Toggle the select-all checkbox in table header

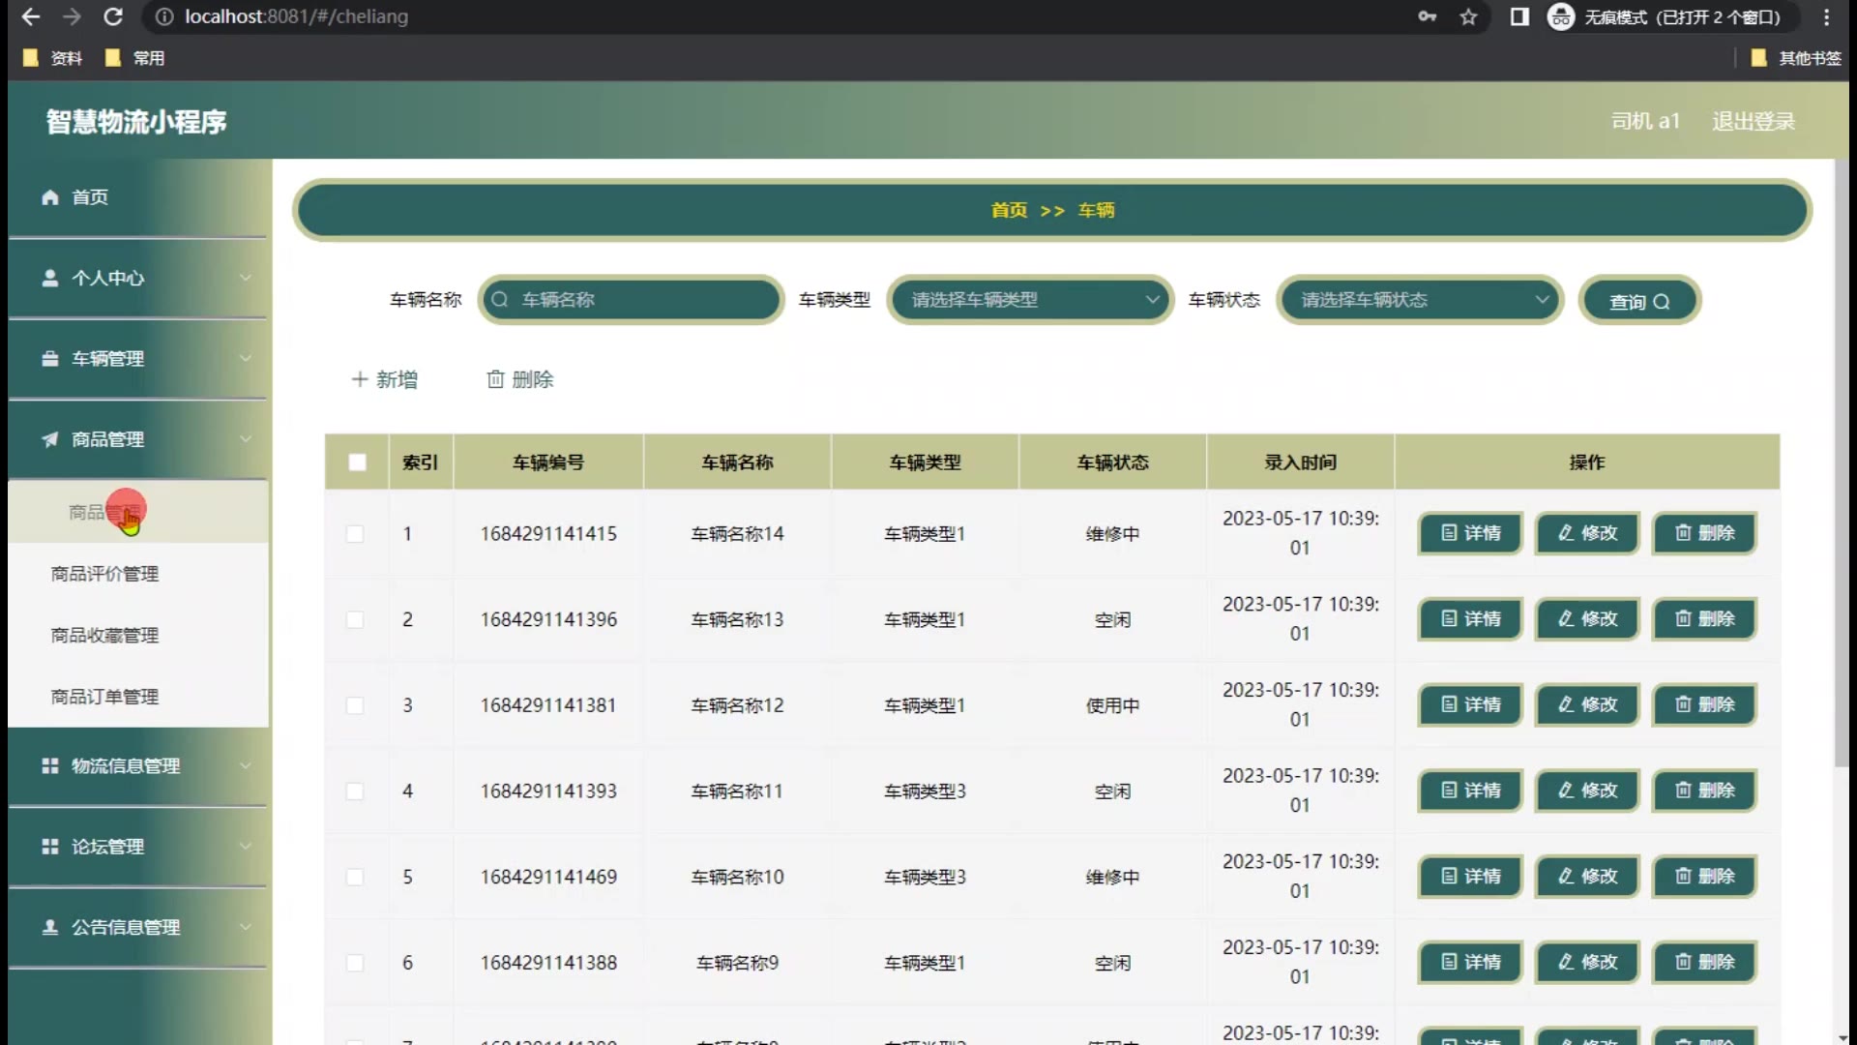coord(357,463)
